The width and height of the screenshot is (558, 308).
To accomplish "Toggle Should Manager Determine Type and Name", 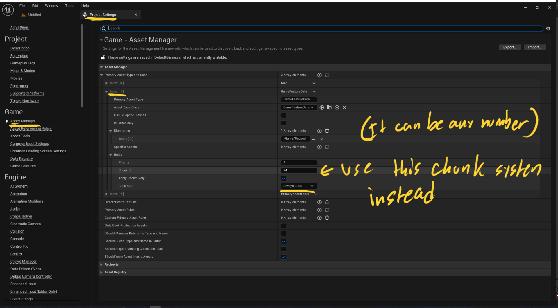I will [x=284, y=234].
